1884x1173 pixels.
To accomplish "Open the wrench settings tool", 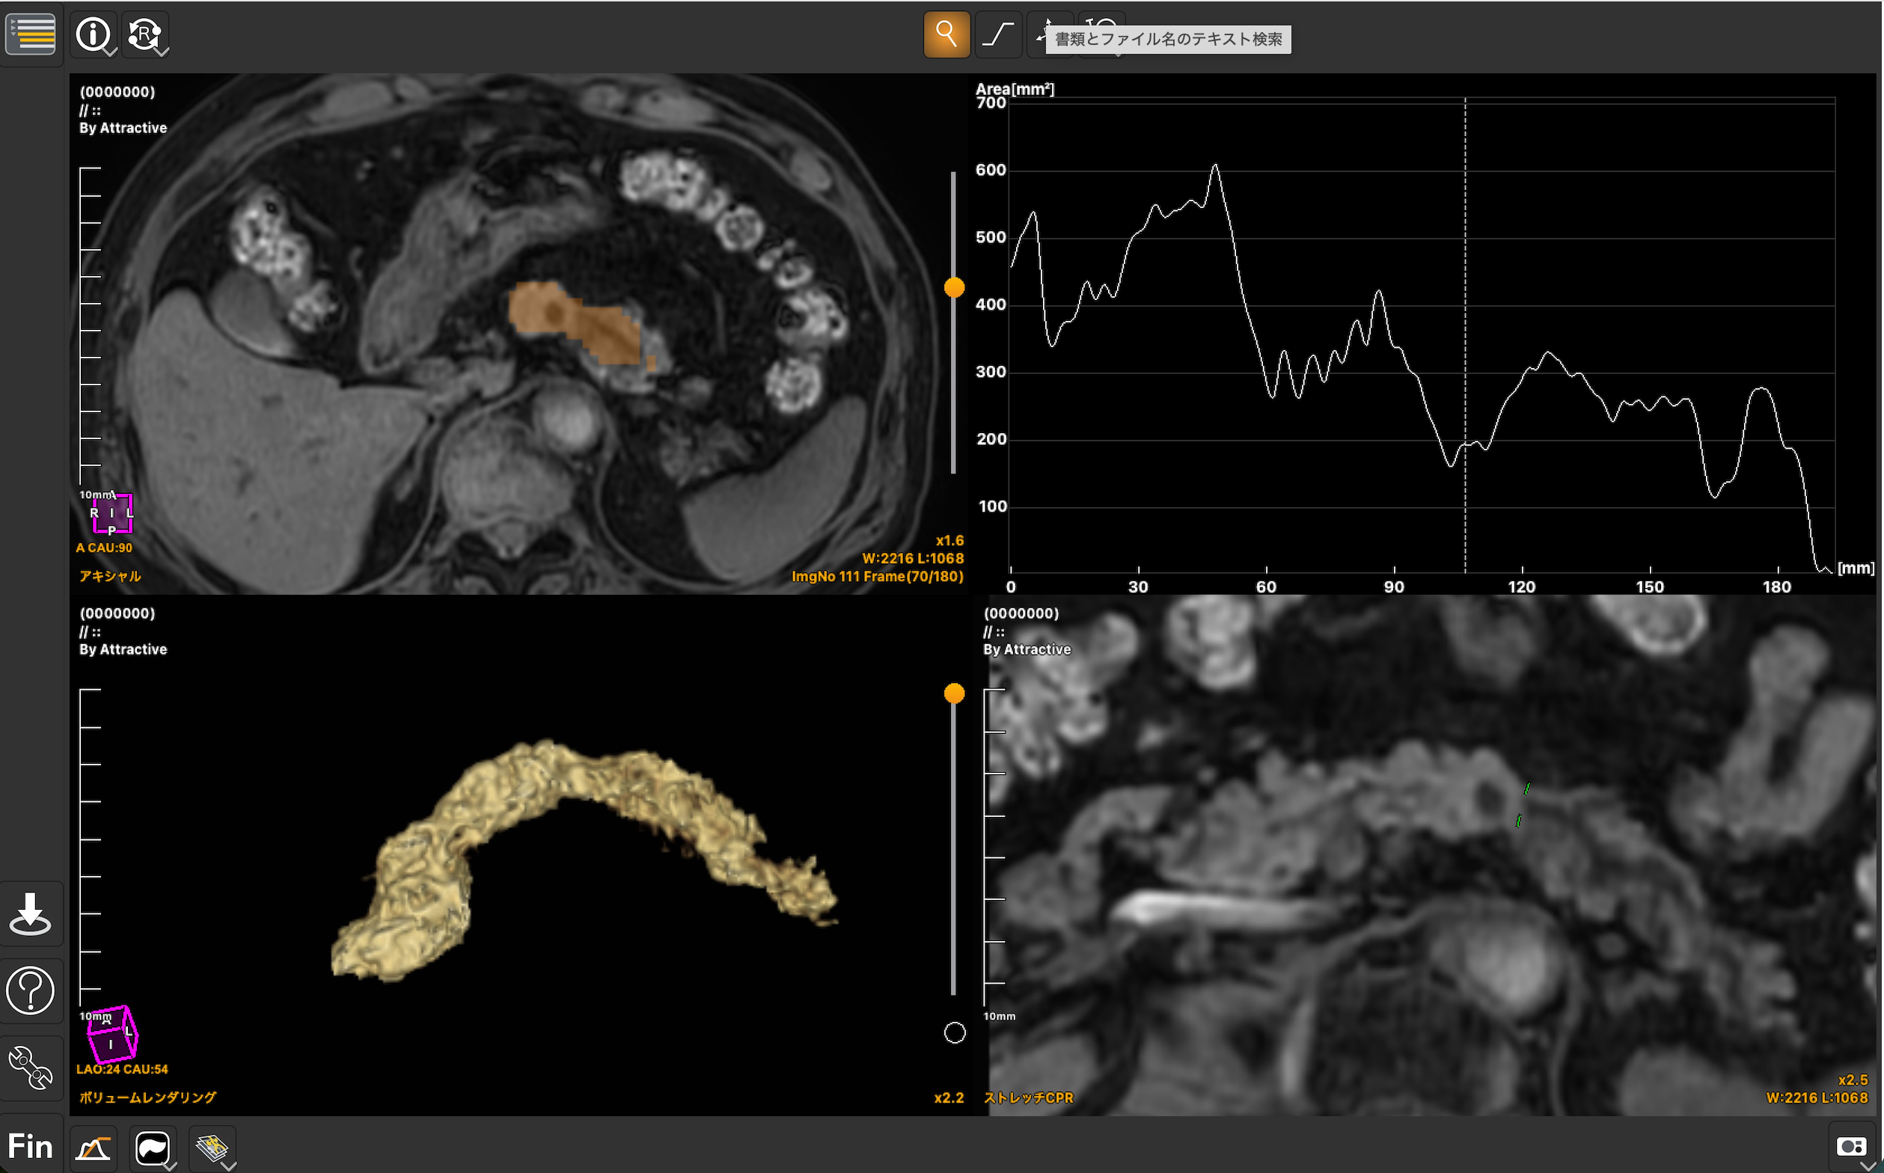I will click(30, 1068).
